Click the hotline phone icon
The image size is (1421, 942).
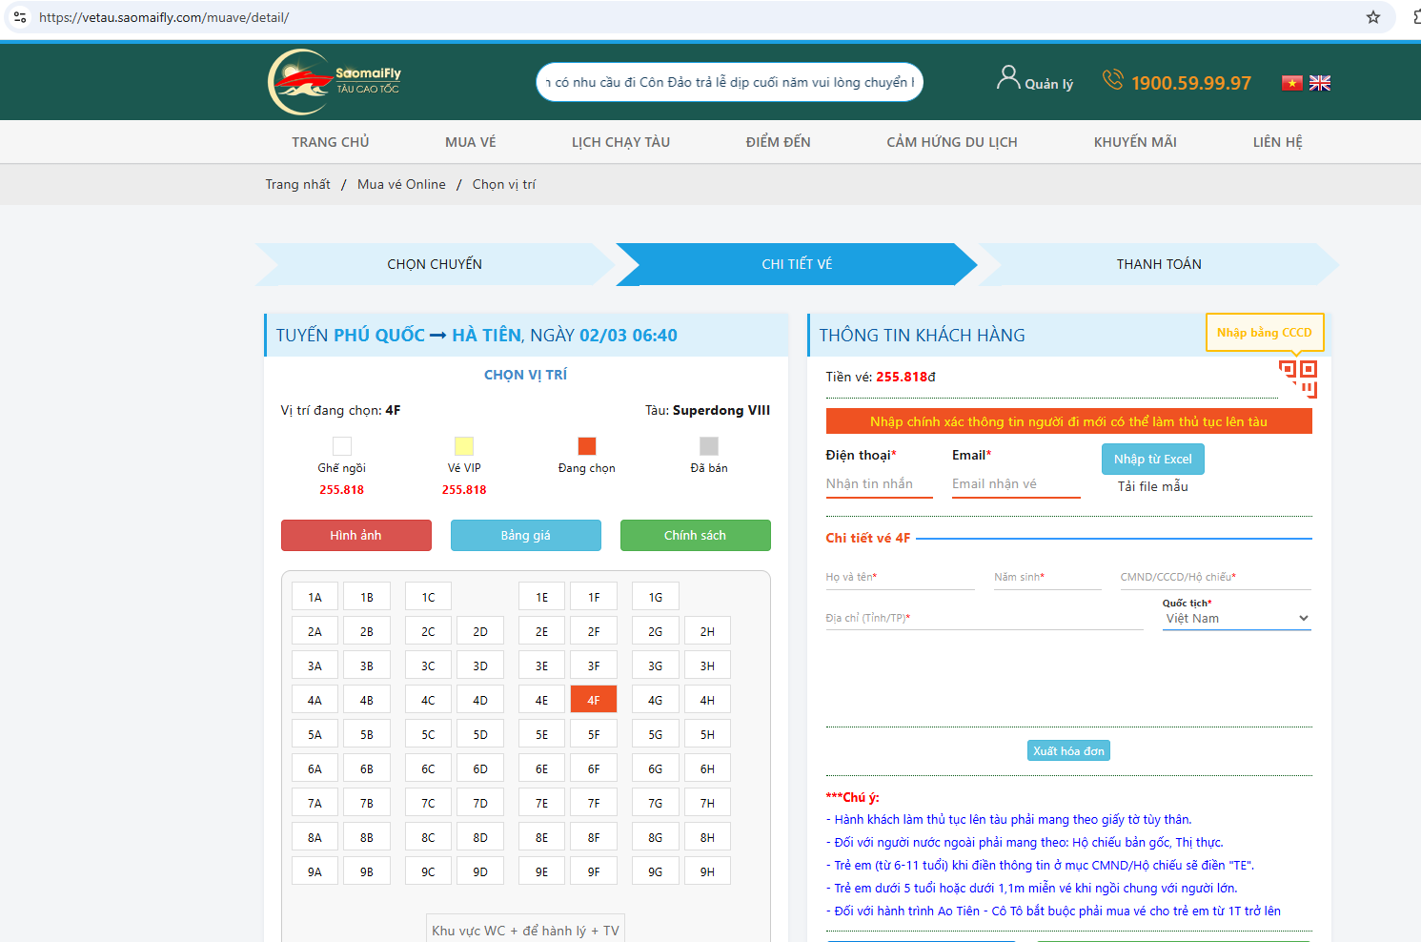[x=1112, y=80]
